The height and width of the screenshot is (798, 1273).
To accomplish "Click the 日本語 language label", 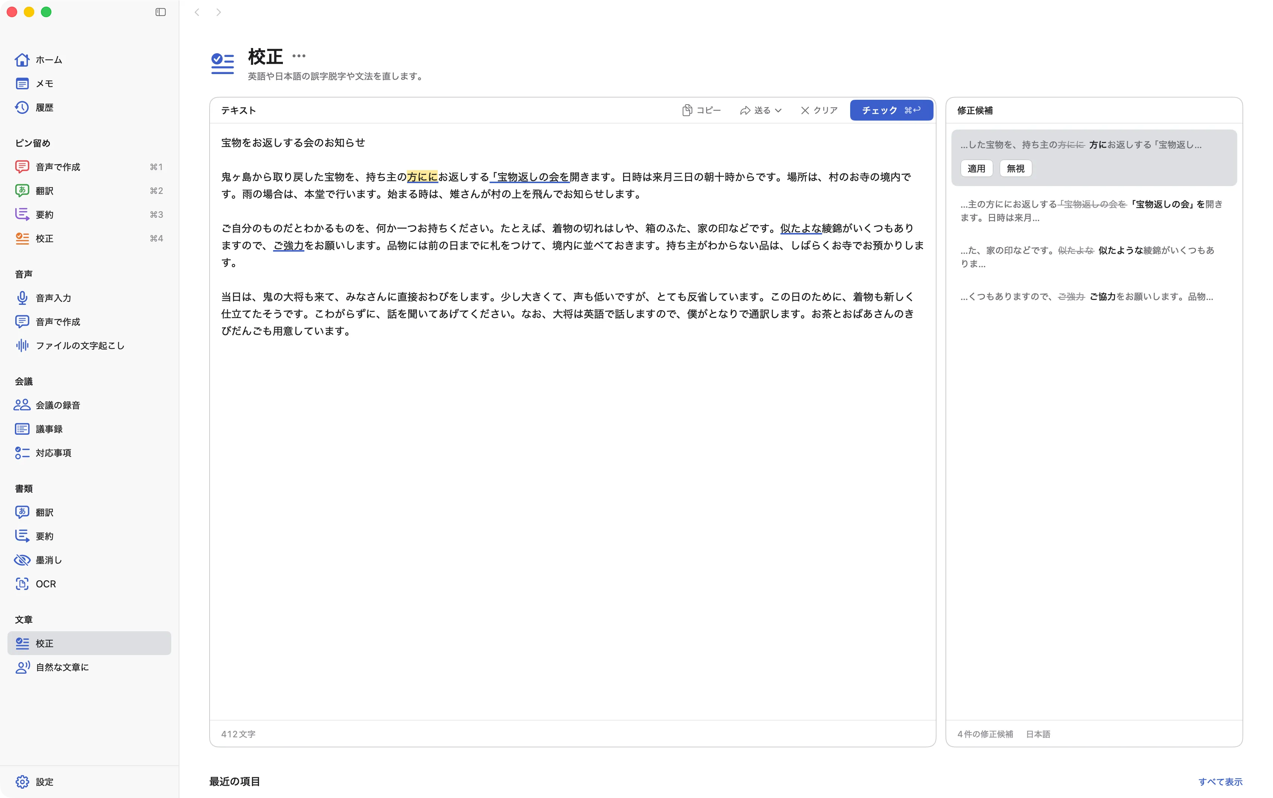I will pyautogui.click(x=1038, y=734).
